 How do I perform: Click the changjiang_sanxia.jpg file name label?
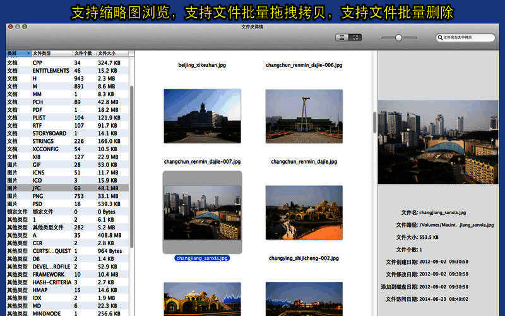point(202,258)
